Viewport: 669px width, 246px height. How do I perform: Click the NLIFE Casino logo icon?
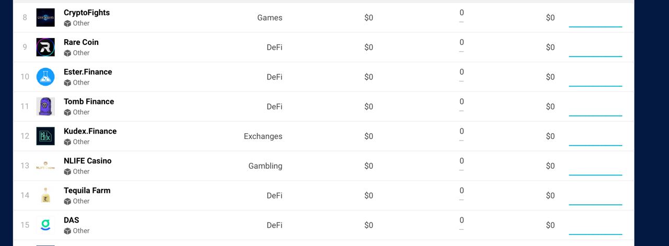[45, 166]
